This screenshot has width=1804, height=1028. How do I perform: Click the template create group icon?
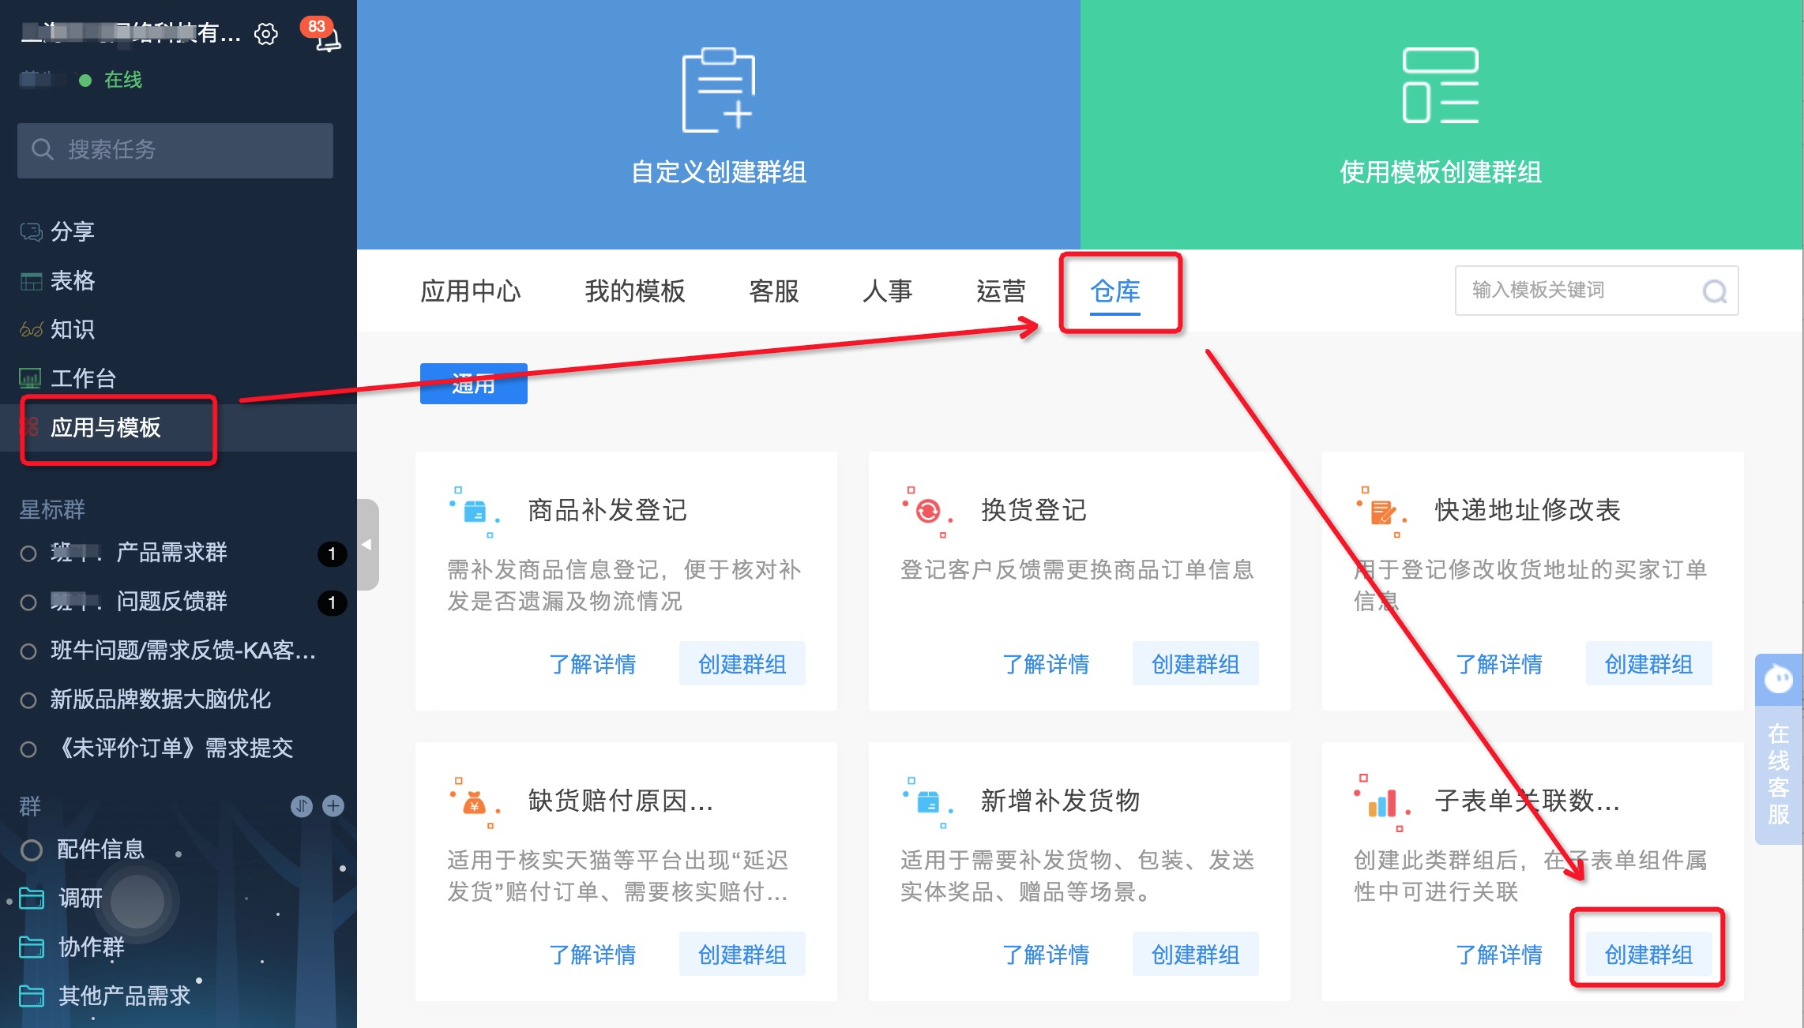tap(1440, 85)
